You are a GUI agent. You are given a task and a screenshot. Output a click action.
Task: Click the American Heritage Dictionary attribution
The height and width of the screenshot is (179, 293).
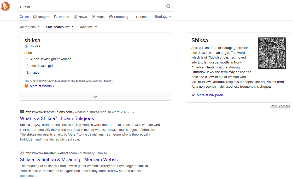pyautogui.click(x=69, y=81)
